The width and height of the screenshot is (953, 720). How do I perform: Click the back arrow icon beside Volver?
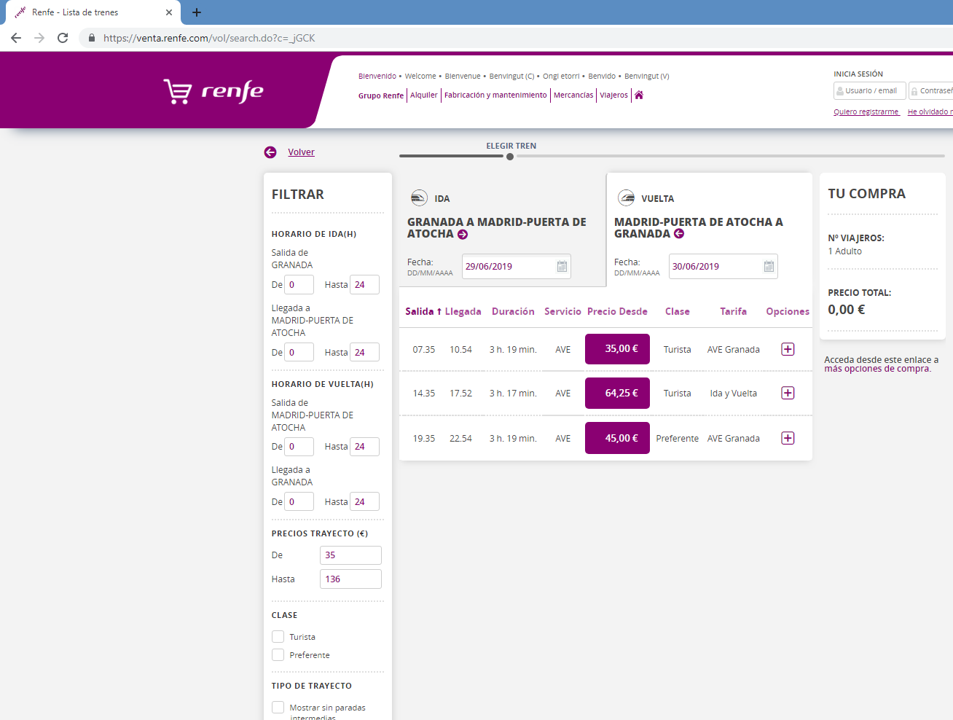[x=270, y=152]
